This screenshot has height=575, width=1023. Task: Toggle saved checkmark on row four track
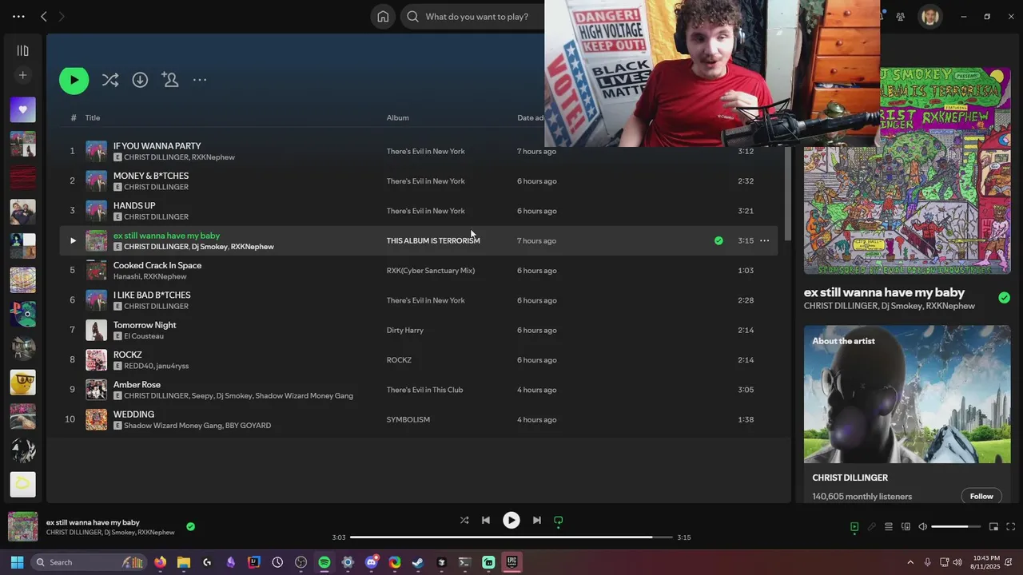tap(718, 240)
